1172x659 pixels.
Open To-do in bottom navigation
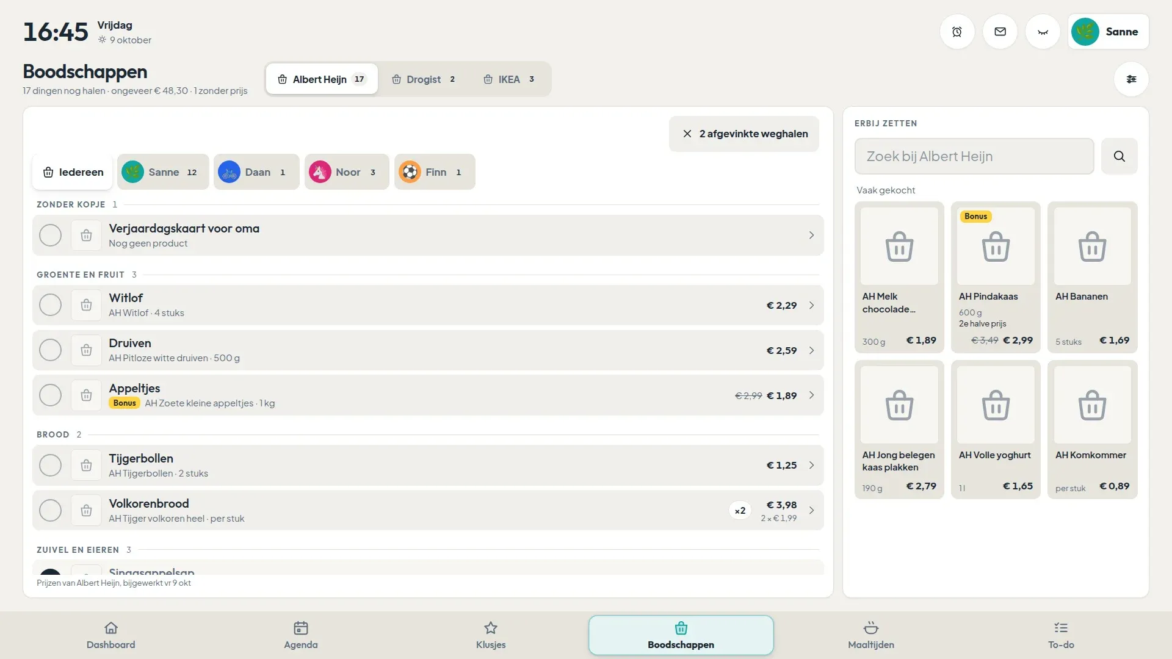(1061, 635)
